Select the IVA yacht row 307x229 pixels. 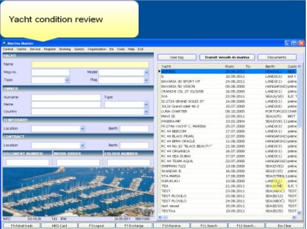[x=228, y=96]
